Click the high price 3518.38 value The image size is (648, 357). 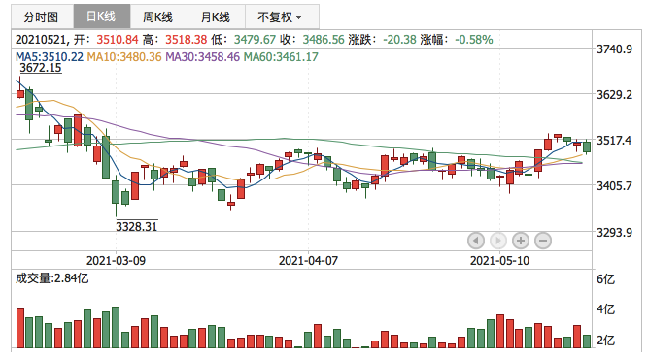(187, 39)
